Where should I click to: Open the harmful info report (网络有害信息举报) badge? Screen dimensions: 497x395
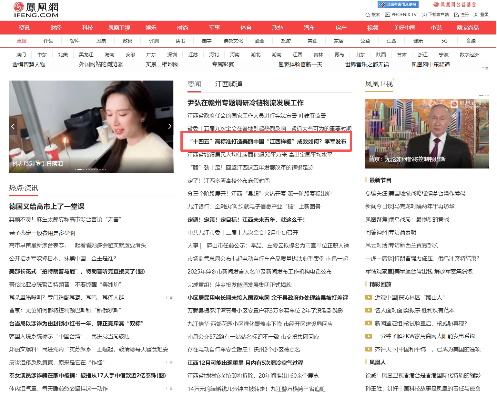click(398, 5)
